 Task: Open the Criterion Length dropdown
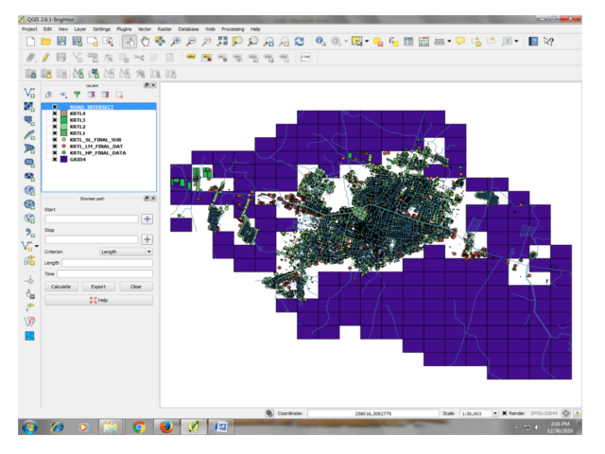[126, 252]
